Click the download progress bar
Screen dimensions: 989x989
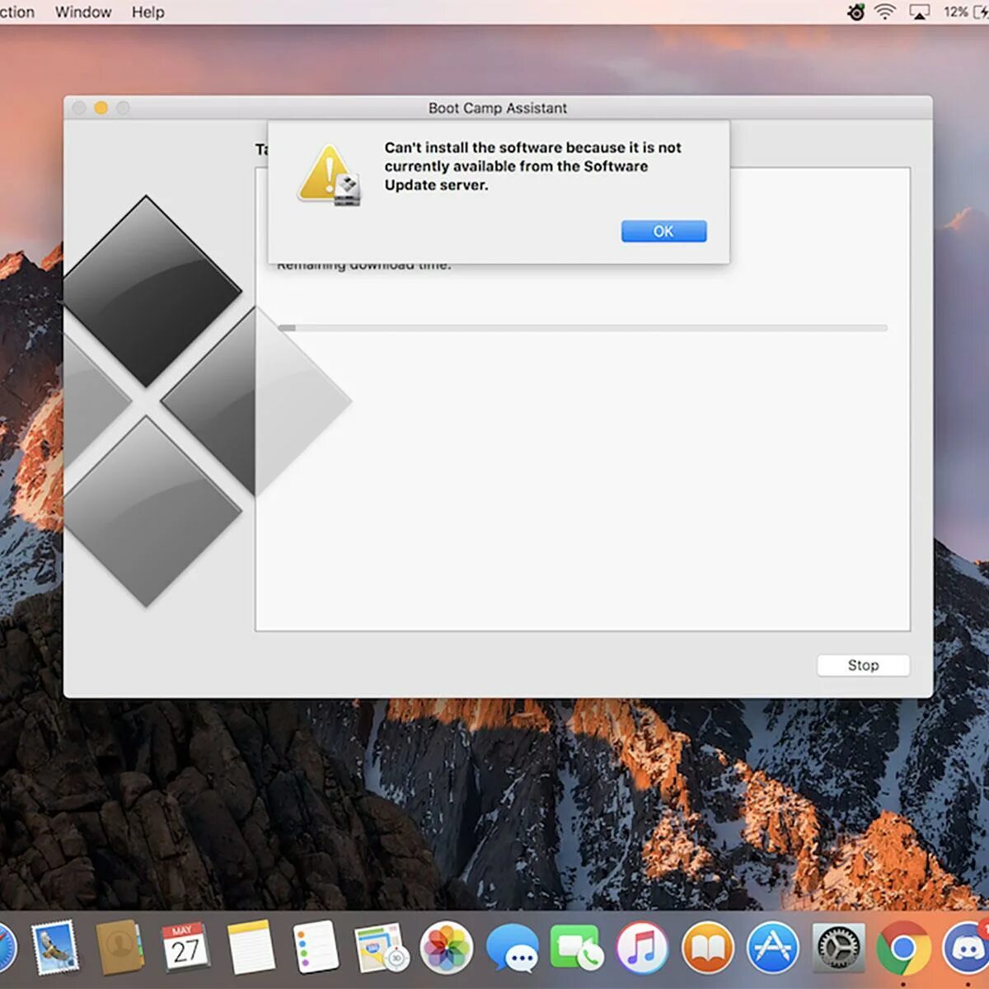pyautogui.click(x=583, y=328)
